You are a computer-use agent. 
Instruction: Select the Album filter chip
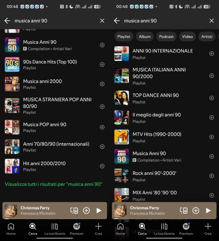[145, 37]
